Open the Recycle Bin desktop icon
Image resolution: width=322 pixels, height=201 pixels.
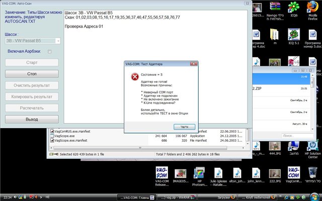(x=313, y=175)
